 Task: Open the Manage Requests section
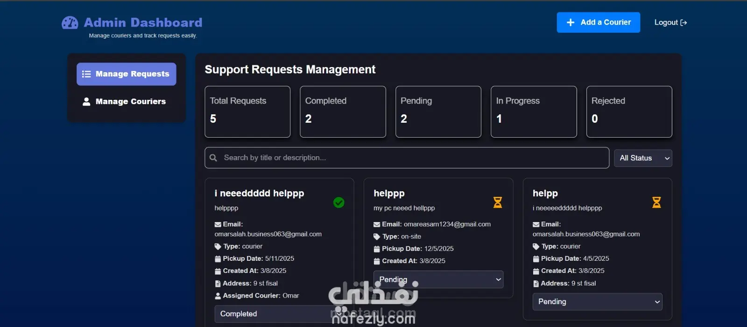click(126, 74)
